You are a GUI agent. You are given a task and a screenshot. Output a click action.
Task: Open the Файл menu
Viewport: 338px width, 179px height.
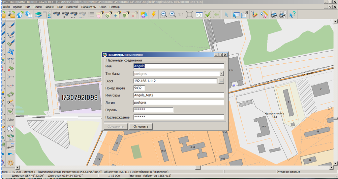pos(6,7)
